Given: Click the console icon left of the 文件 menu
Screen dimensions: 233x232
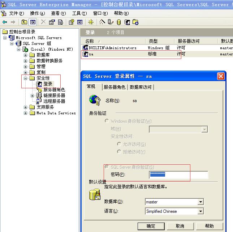Looking at the screenshot, I should click(4, 13).
